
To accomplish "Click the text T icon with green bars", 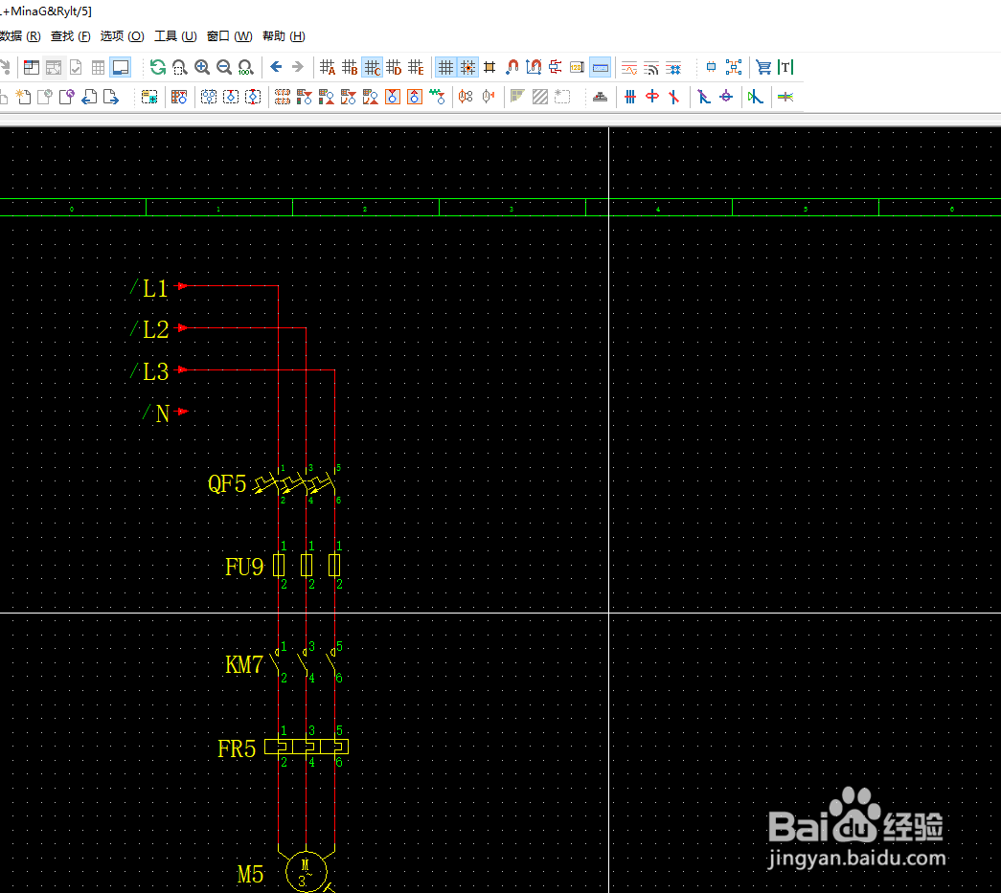I will (785, 67).
